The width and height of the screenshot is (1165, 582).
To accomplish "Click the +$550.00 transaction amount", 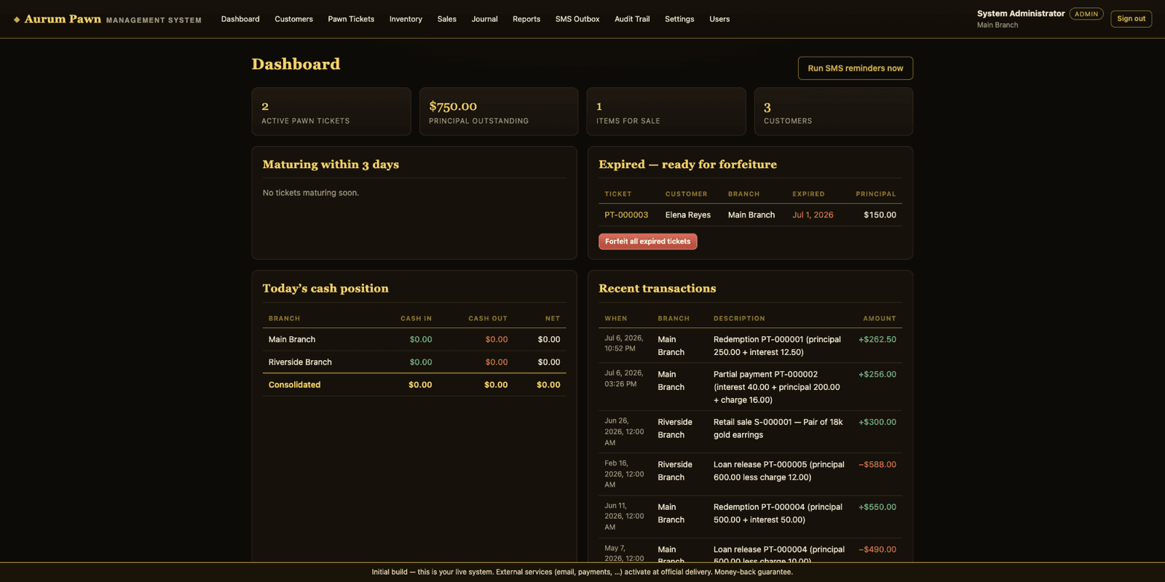I will 877,507.
